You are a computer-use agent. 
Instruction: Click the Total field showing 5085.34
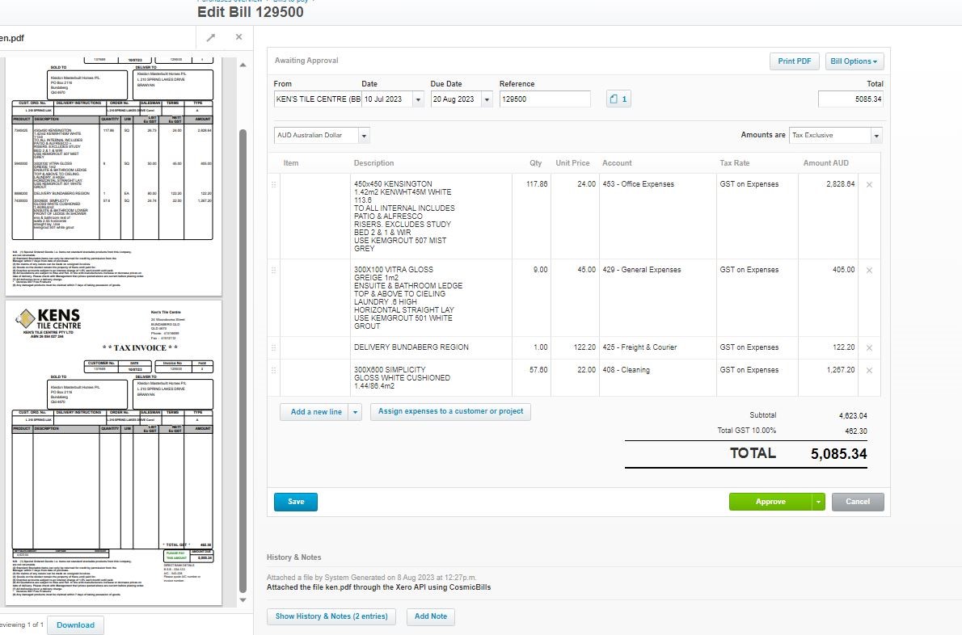click(850, 99)
